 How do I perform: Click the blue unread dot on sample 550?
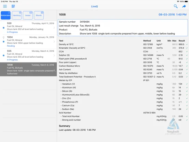click(4, 28)
